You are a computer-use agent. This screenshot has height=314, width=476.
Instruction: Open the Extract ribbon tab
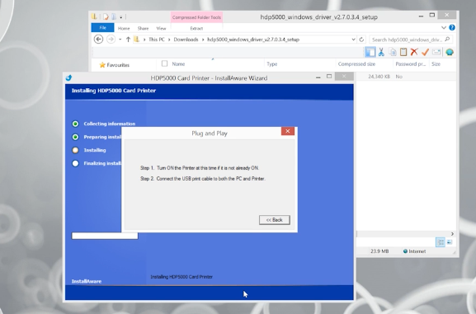pyautogui.click(x=196, y=28)
